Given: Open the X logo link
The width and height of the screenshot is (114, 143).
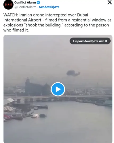Looking at the screenshot, I should [x=109, y=2].
